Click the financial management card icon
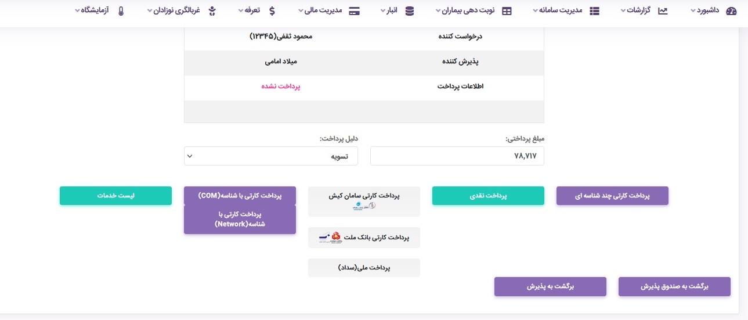This screenshot has height=320, width=748. click(354, 11)
